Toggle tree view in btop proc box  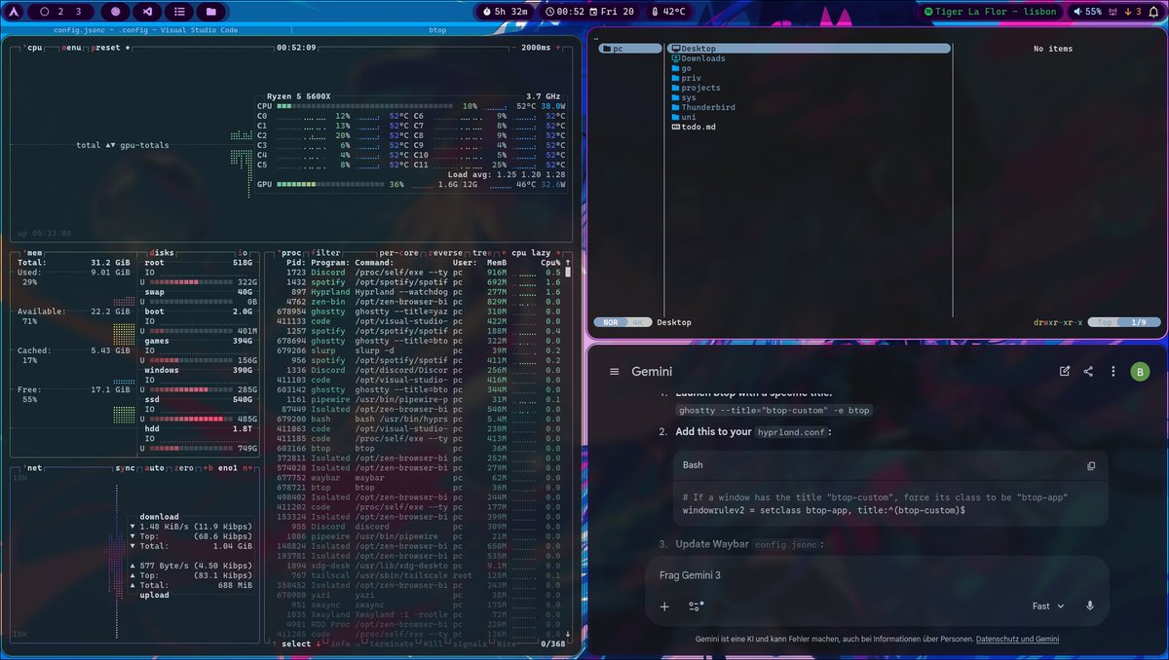click(481, 252)
